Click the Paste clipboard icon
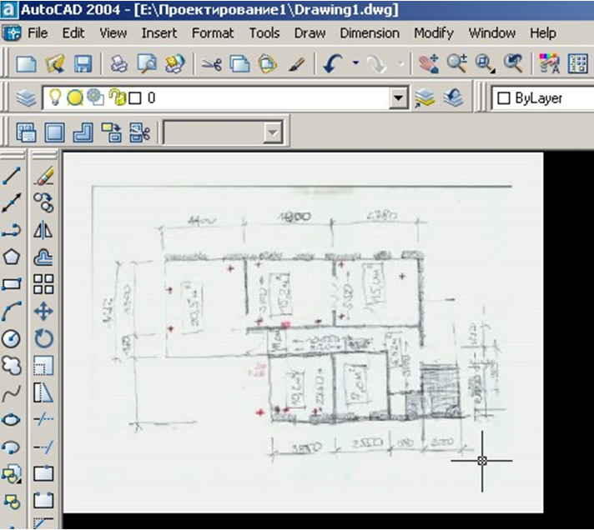The width and height of the screenshot is (594, 530). (268, 63)
